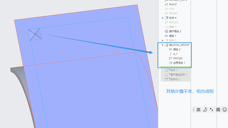Click the A_1 axis icon
The image size is (228, 128).
coord(170,54)
